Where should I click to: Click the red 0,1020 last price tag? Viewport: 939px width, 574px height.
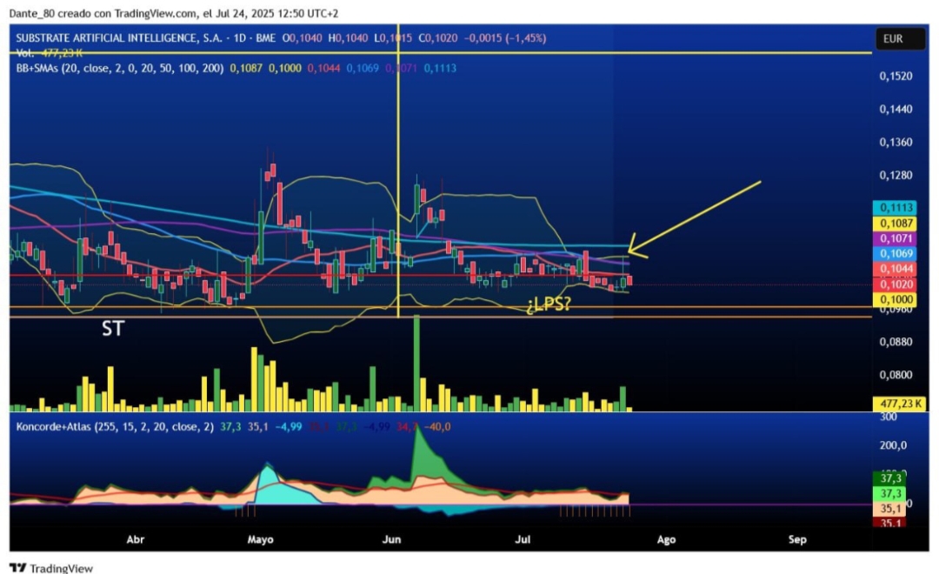tap(895, 284)
